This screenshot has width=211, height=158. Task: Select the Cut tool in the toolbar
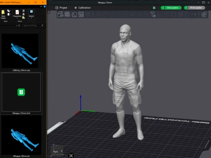coord(126,14)
